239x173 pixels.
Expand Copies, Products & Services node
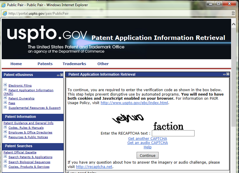tap(5, 166)
